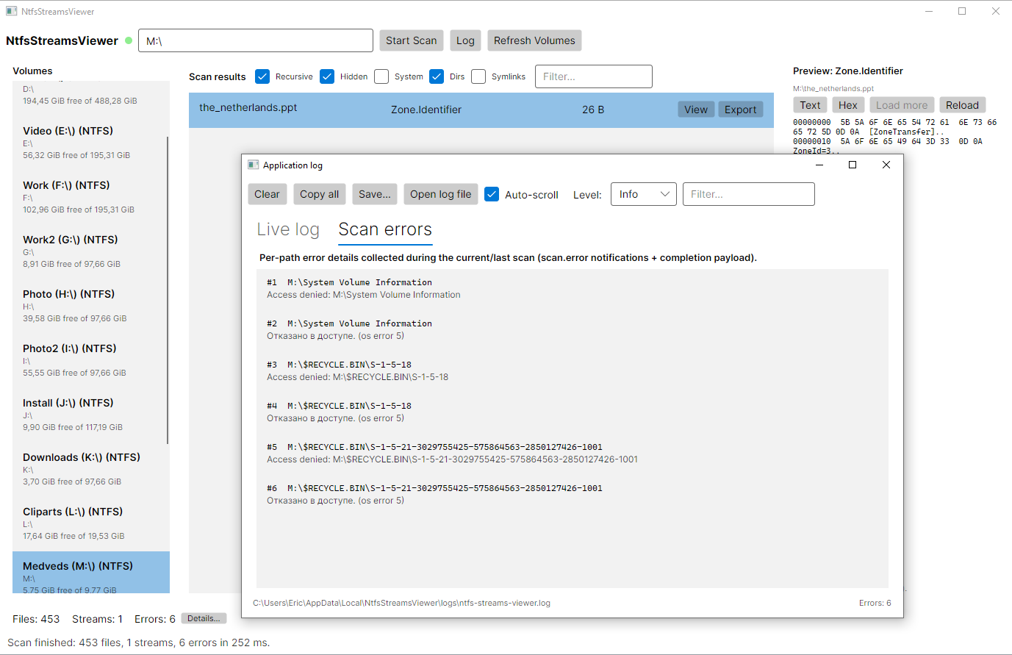Click the Application log window icon

click(254, 165)
